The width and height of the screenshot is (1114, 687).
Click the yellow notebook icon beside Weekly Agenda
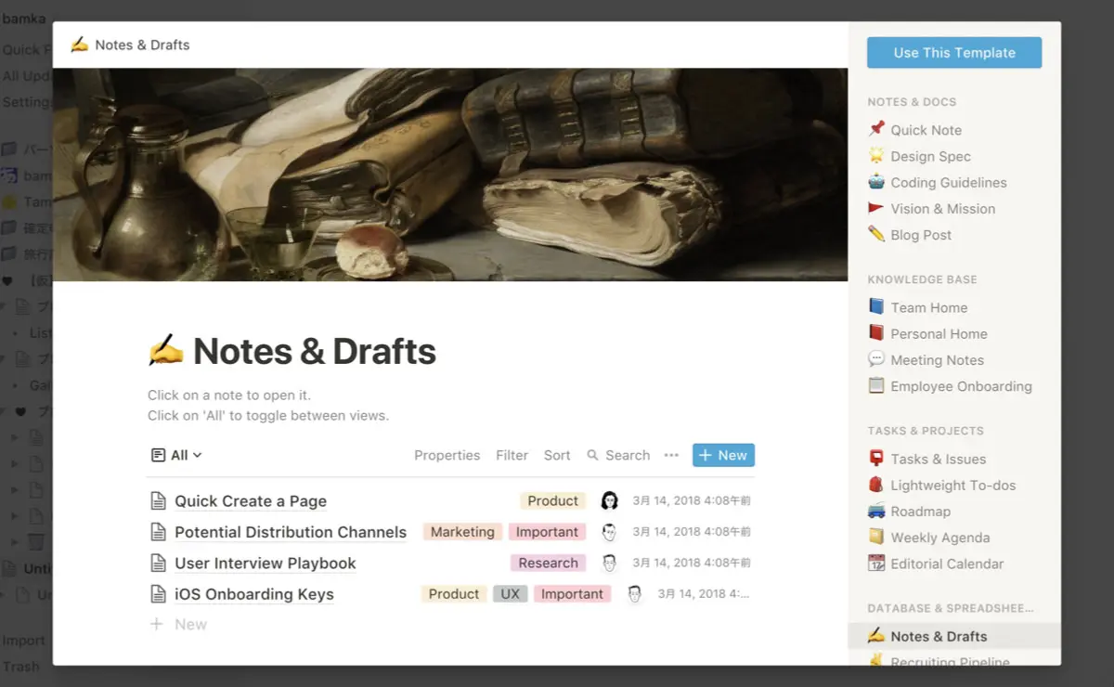(x=876, y=537)
